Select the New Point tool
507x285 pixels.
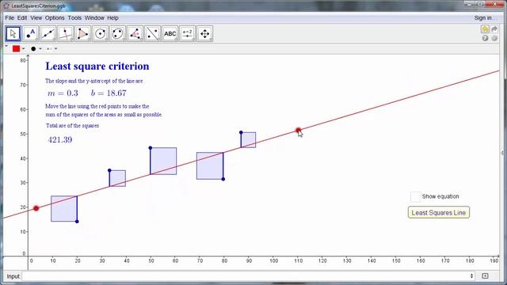(x=31, y=33)
